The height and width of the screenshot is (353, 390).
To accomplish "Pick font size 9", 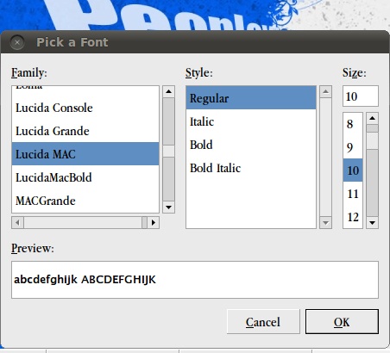I will tap(353, 147).
